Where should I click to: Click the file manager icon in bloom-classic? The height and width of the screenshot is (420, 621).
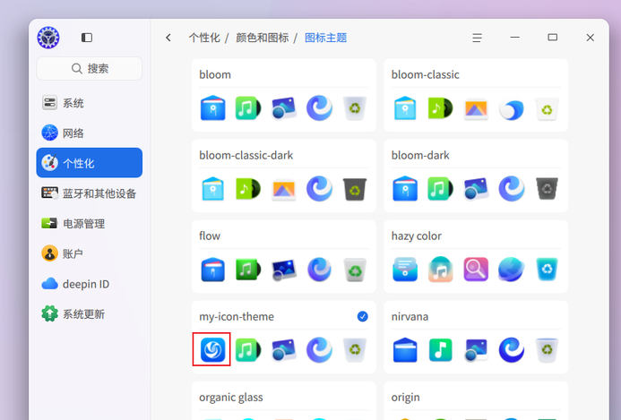point(405,107)
